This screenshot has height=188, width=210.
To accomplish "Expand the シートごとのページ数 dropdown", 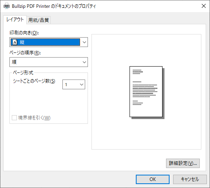I will 74,85.
